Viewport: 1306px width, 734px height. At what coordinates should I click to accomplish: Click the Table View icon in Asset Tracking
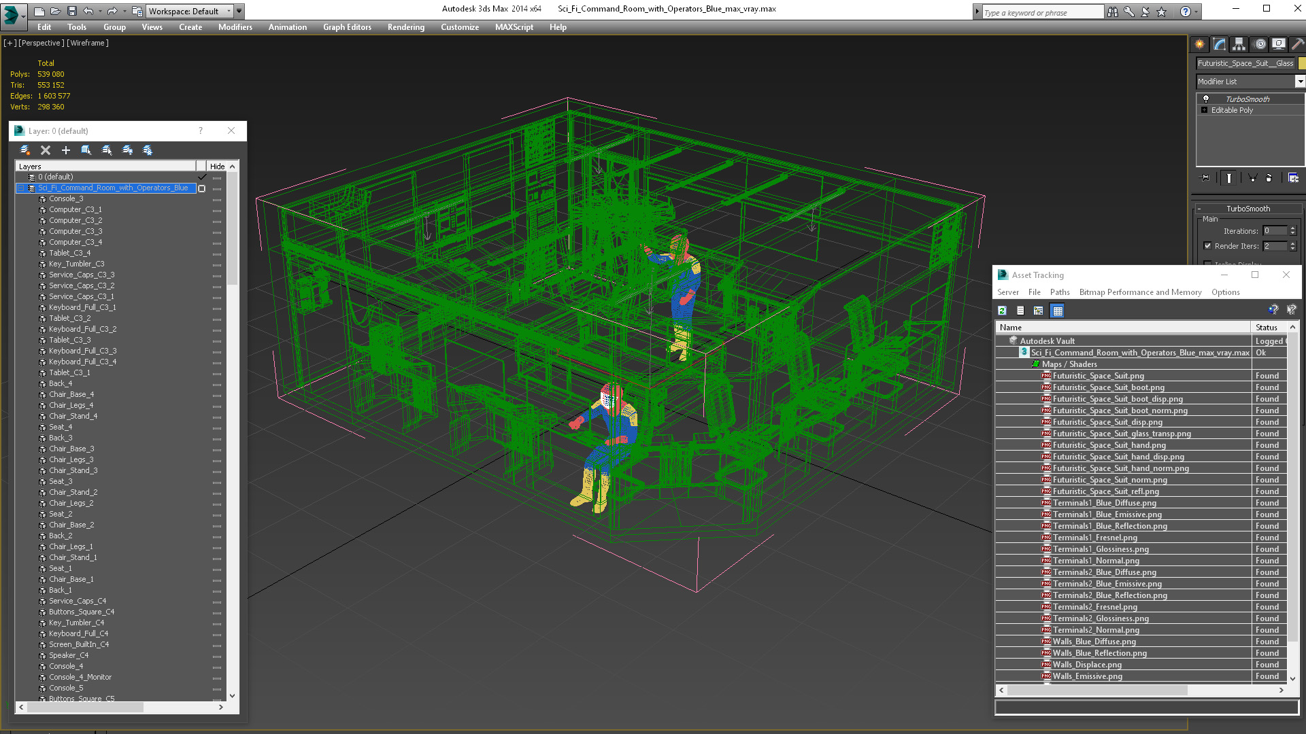pos(1057,311)
